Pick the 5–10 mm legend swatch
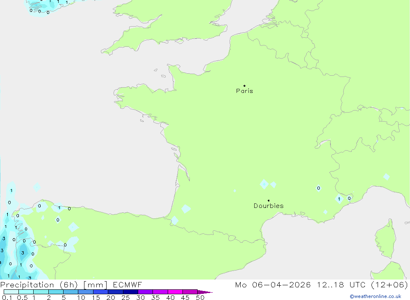This screenshot has width=410, height=300. pyautogui.click(x=71, y=292)
